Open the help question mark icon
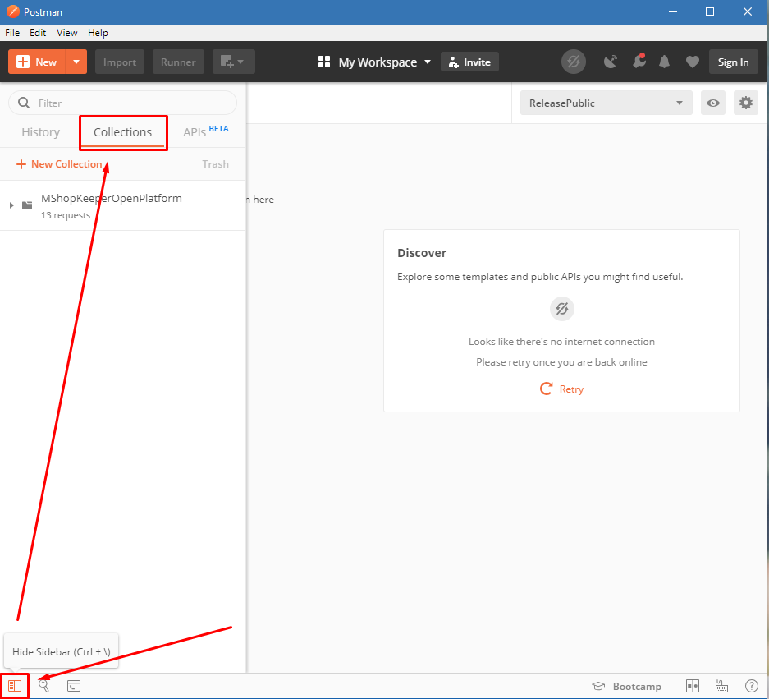 (751, 686)
